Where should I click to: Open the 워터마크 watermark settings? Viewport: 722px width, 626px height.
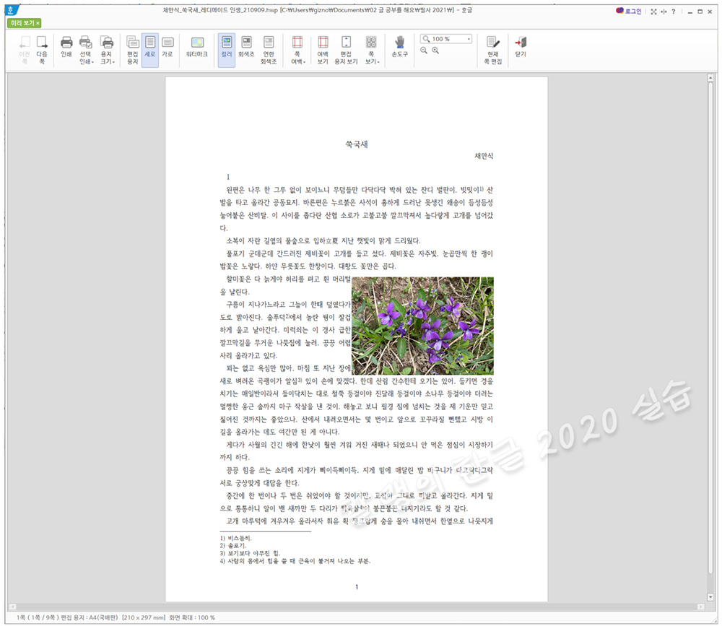197,47
